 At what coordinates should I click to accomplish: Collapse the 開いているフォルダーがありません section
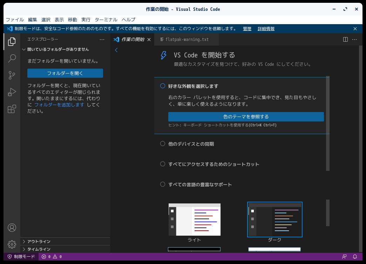[x=65, y=49]
